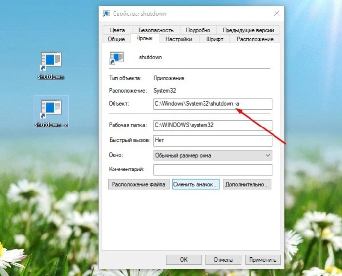Switch to the Общие tab
This screenshot has height=276, width=342.
click(116, 39)
